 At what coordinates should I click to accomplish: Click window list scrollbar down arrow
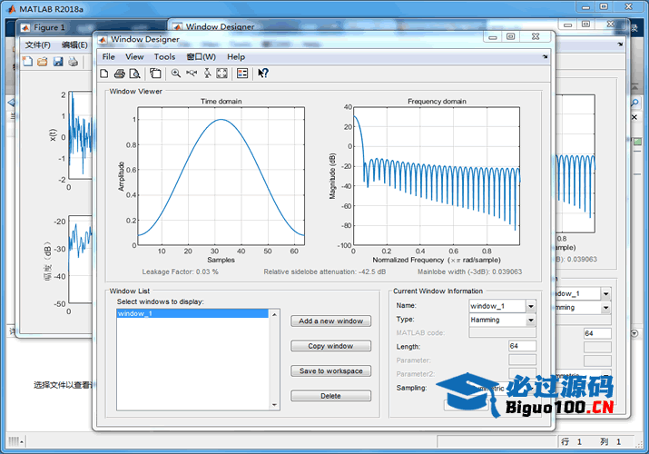[x=274, y=405]
